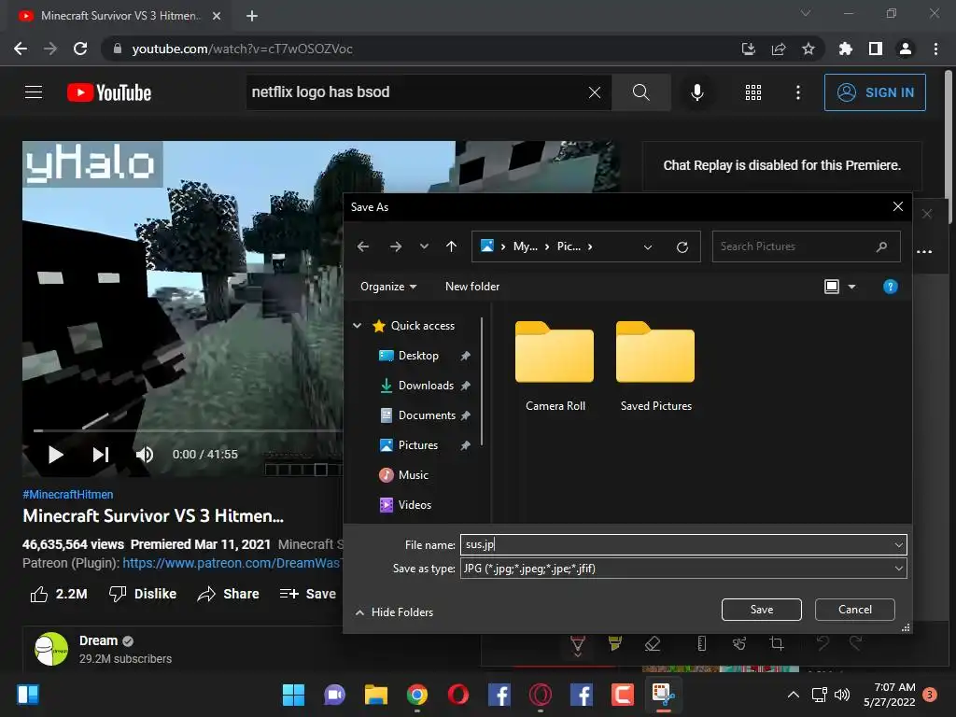Skip to the next video
This screenshot has width=956, height=717.
(x=101, y=455)
